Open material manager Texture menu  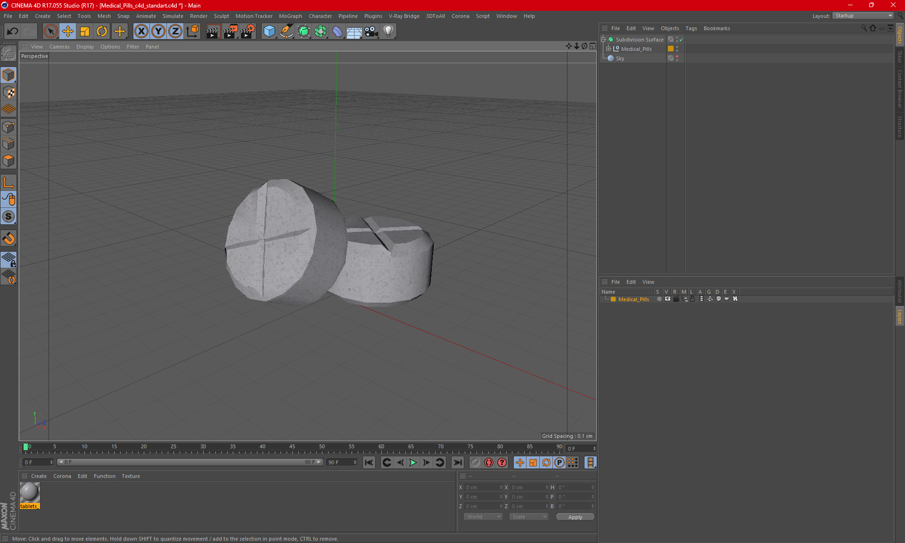click(131, 476)
